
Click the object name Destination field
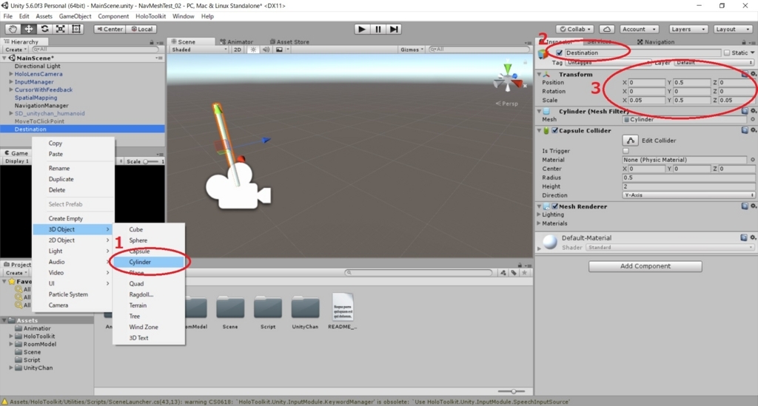[642, 53]
